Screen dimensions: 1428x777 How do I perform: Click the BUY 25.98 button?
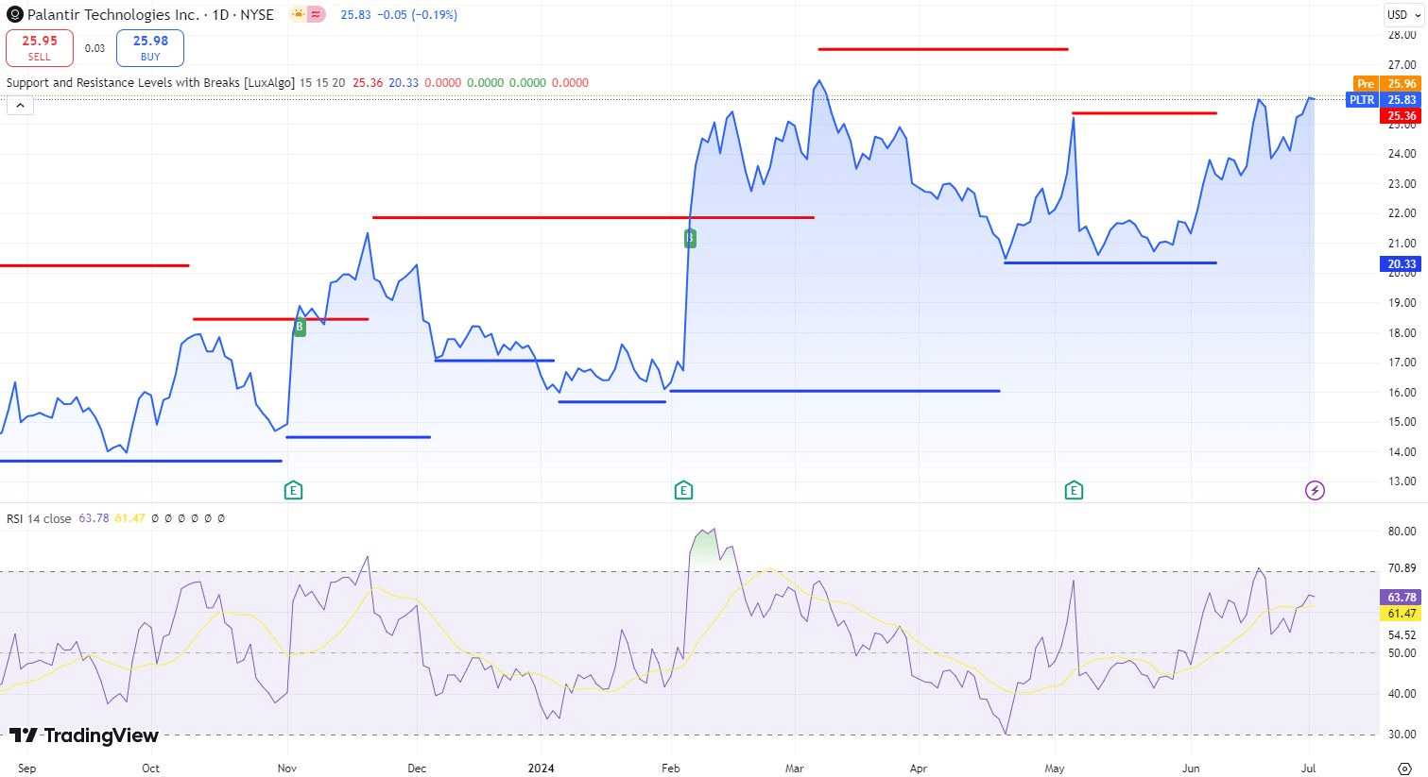coord(149,47)
